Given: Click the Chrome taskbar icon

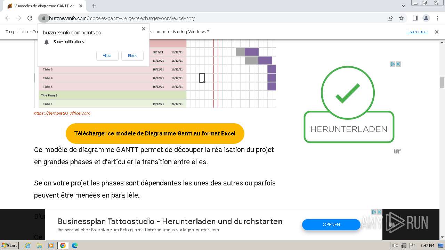Looking at the screenshot, I should coord(63,245).
